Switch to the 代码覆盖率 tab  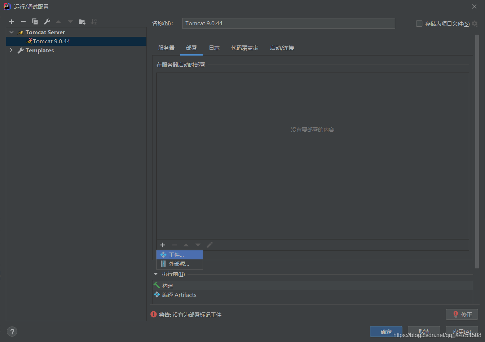245,48
